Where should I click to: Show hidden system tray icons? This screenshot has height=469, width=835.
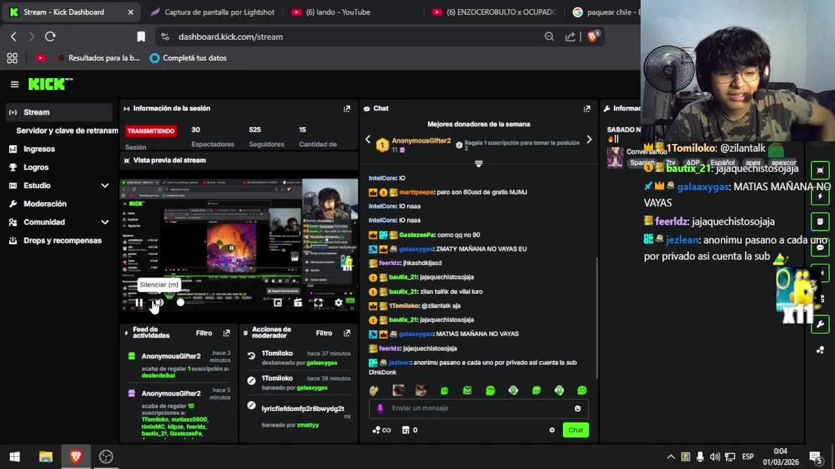tap(671, 457)
